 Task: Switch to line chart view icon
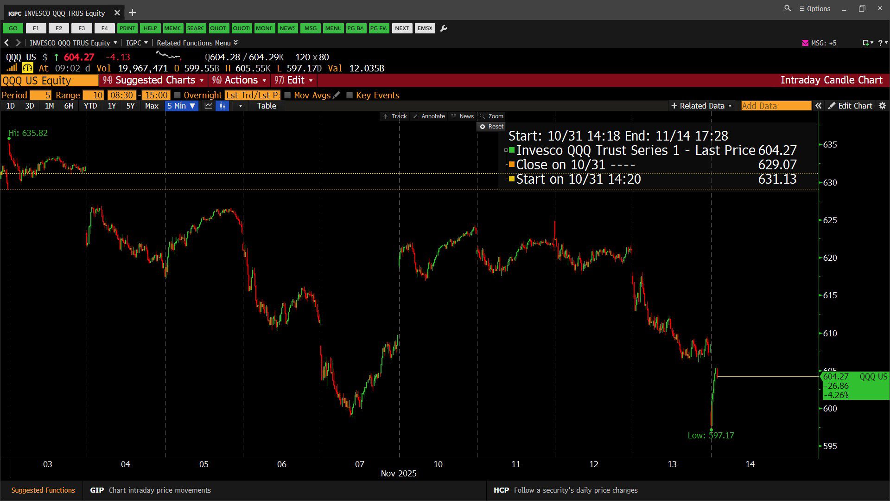tap(209, 106)
